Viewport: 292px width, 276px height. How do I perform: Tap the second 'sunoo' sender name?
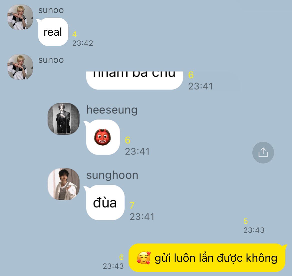(x=51, y=60)
